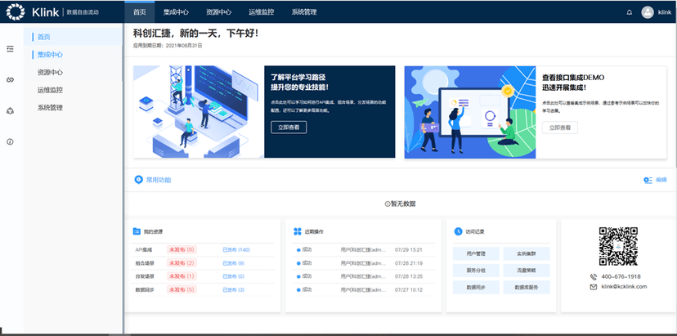The width and height of the screenshot is (677, 336).
Task: Open the 未发布 (8) API集成 tag
Action: click(x=182, y=249)
